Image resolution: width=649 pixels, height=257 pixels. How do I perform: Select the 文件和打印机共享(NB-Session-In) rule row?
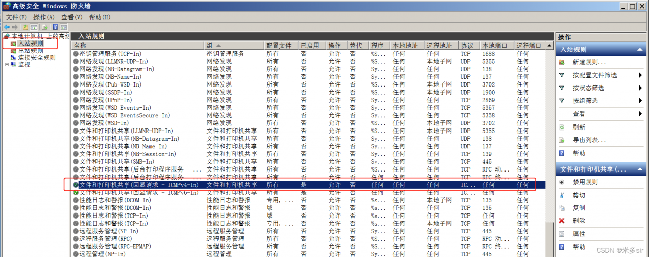click(308, 154)
